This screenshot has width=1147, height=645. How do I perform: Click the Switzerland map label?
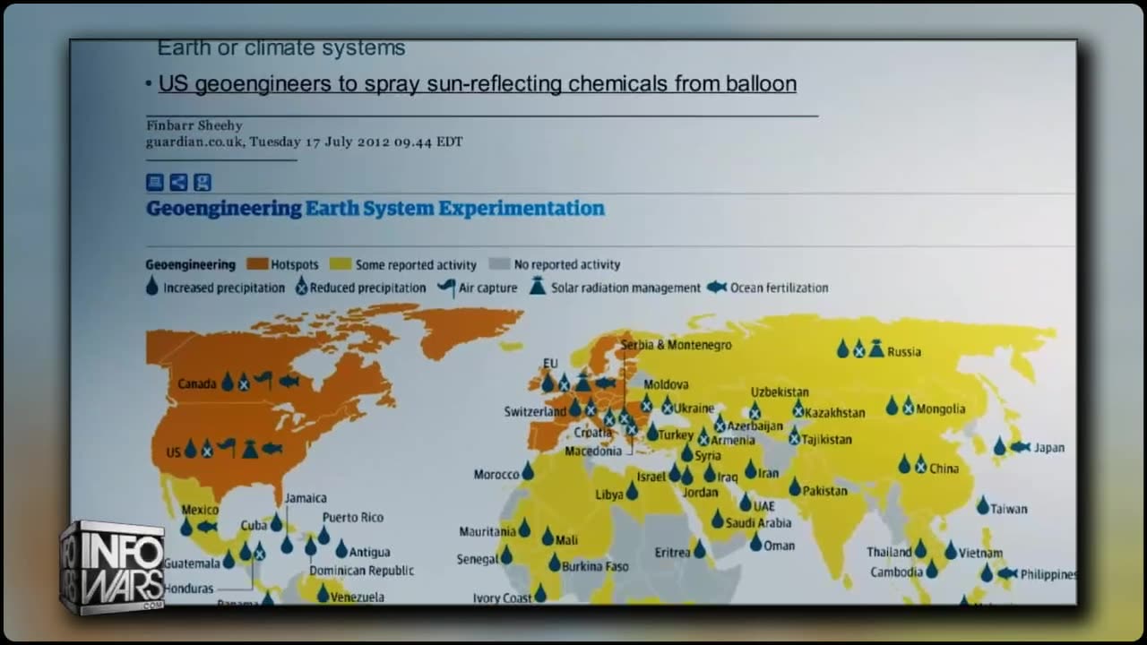tap(535, 412)
